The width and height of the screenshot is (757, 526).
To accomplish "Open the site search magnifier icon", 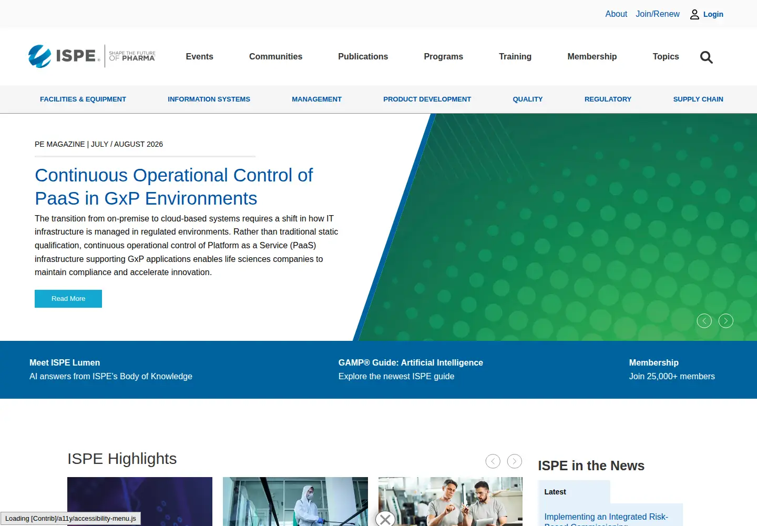I will (x=707, y=57).
